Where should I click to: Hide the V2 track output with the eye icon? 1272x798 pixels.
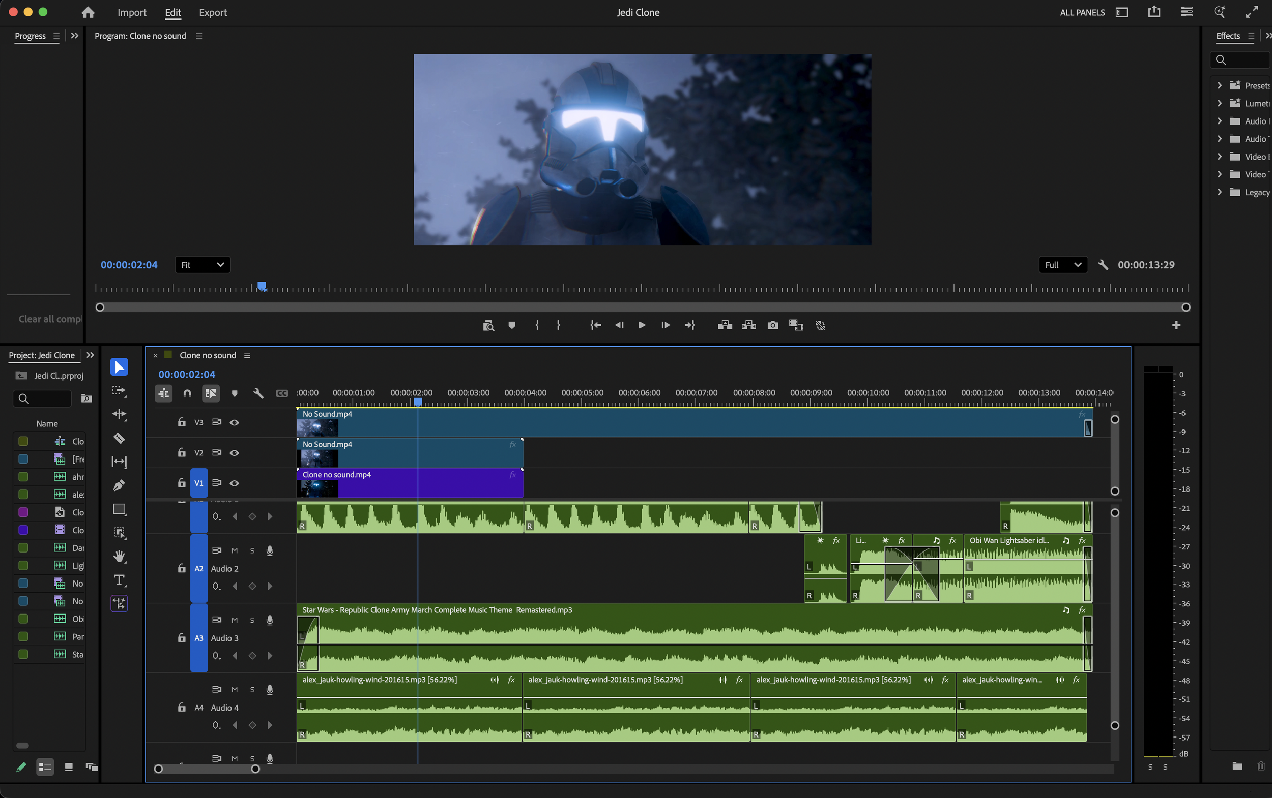235,452
